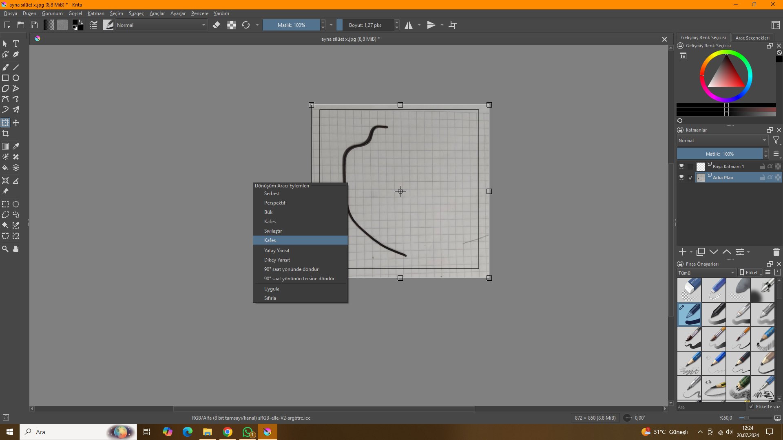Open Görünüm menu in menu bar
Viewport: 783px width, 440px height.
coord(52,13)
